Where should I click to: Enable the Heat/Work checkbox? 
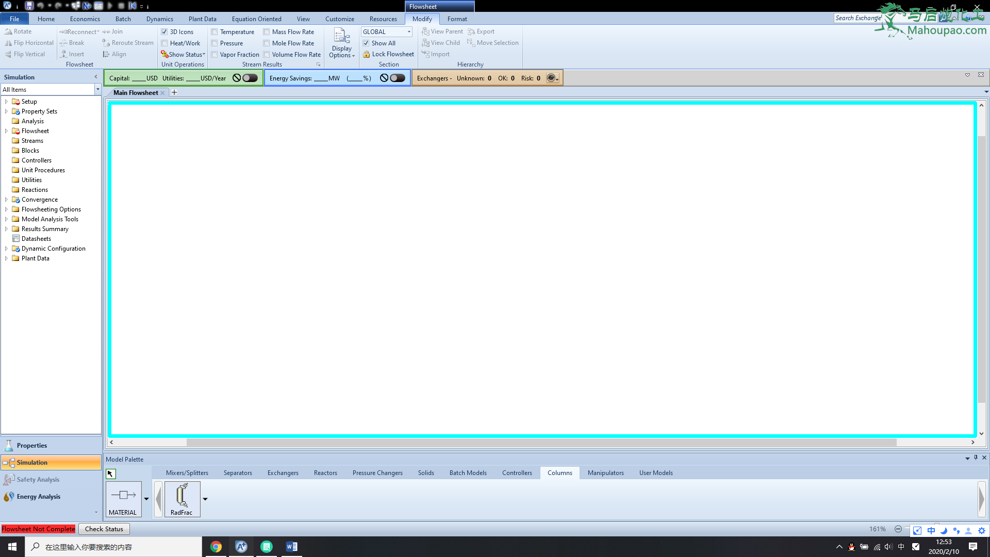tap(164, 43)
